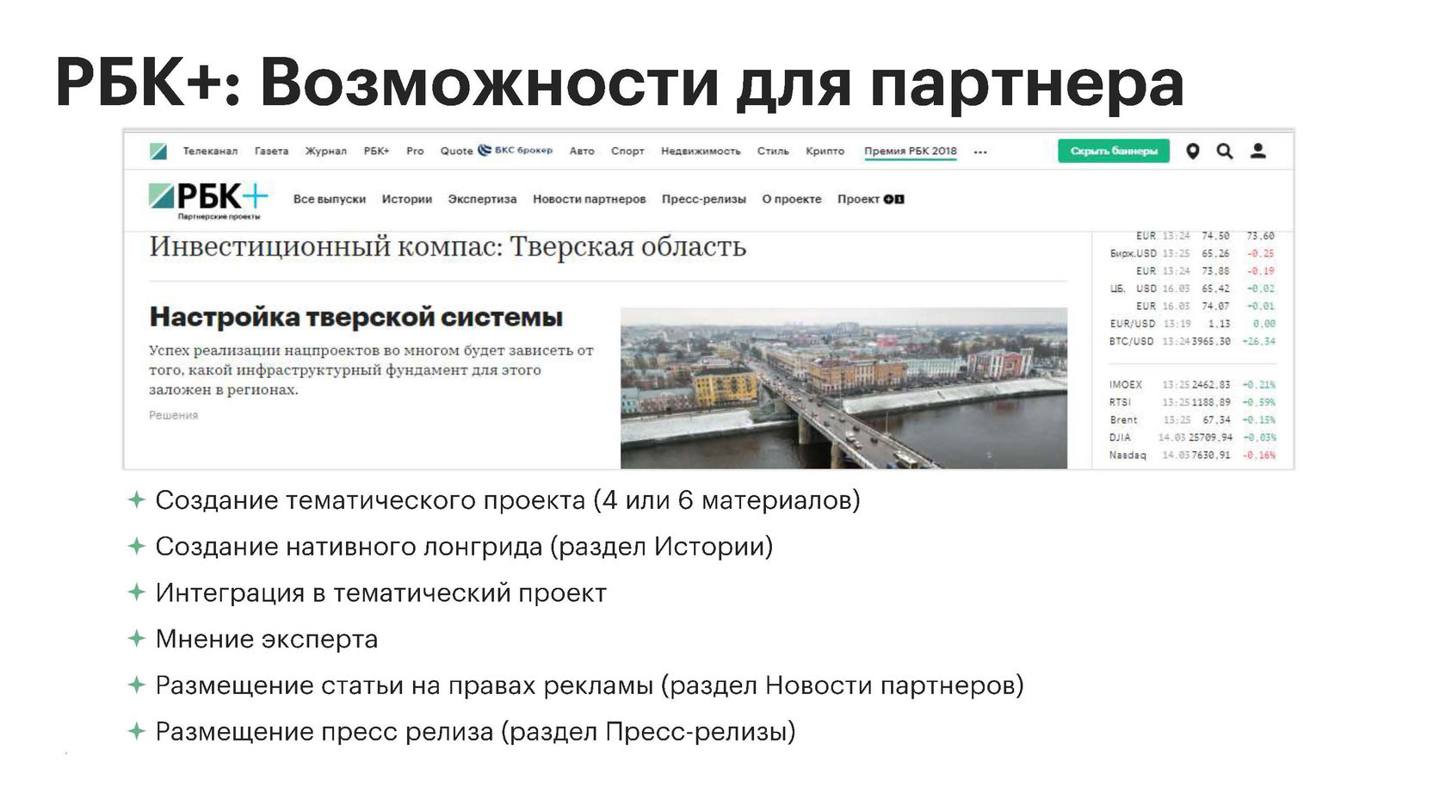Screen dimensions: 1446x806
Task: Switch to the Истории tab
Action: [x=407, y=199]
